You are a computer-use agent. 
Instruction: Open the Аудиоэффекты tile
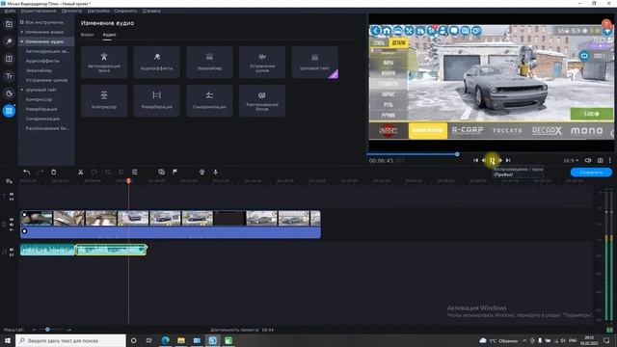(156, 62)
